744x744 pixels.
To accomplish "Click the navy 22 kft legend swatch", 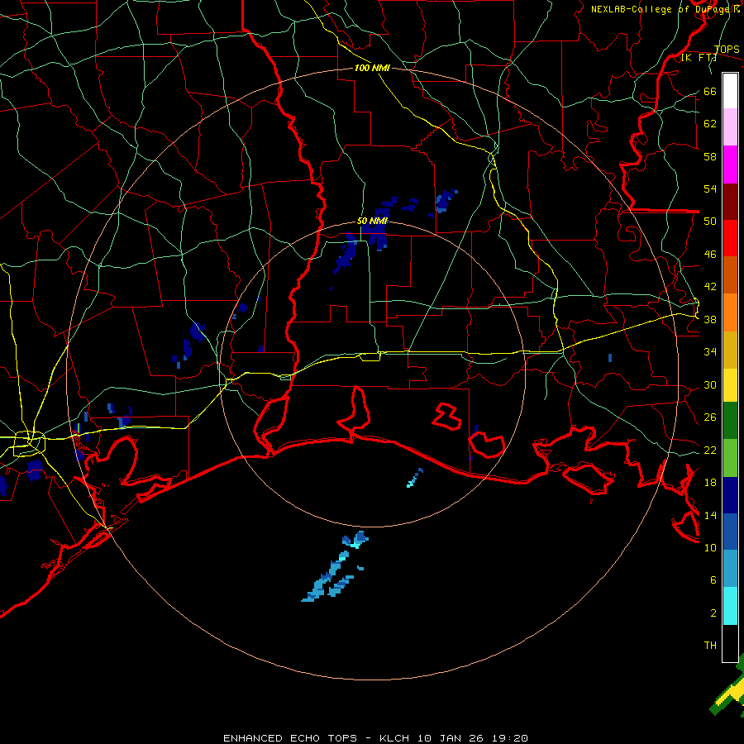I will pos(730,495).
